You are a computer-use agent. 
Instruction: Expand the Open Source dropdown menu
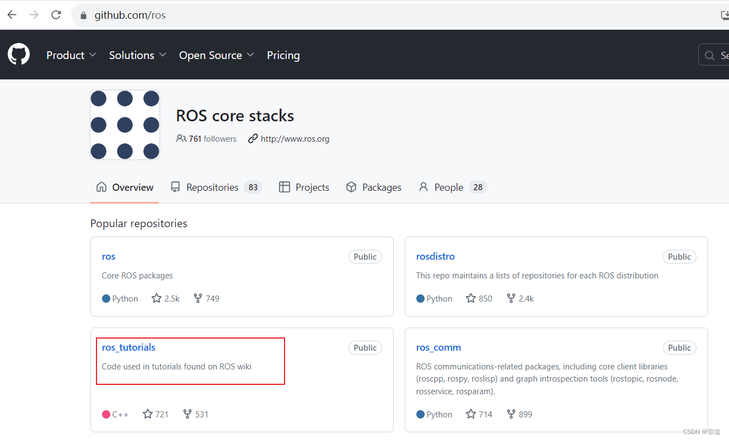[x=217, y=55]
